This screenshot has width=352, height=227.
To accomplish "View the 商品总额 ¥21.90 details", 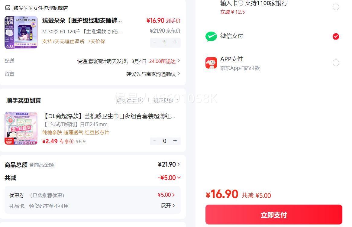I will tap(169, 164).
